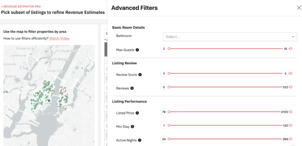Grab the Active Nights maximum slider handle
The height and width of the screenshot is (146, 302).
291,139
